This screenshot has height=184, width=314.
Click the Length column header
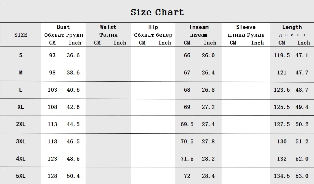pos(292,27)
